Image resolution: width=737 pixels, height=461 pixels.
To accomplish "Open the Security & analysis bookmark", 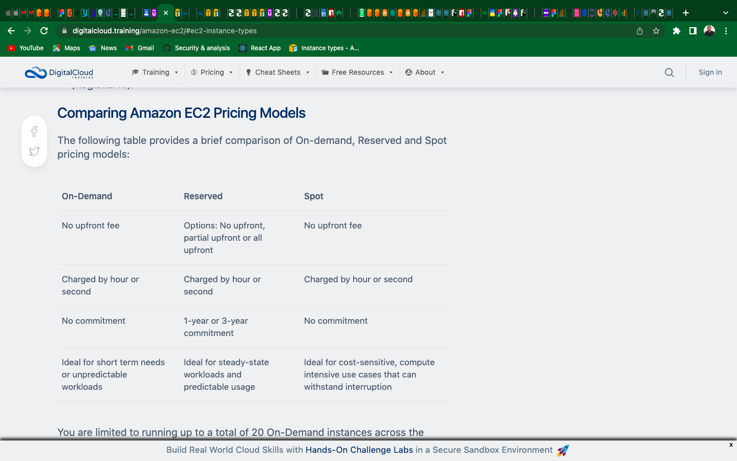I will pos(197,48).
